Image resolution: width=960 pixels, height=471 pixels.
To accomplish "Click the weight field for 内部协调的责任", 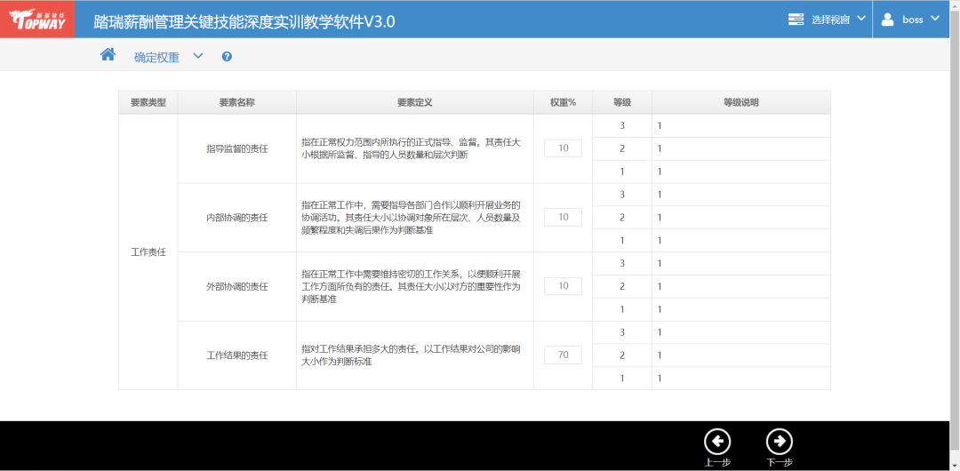I will [563, 218].
